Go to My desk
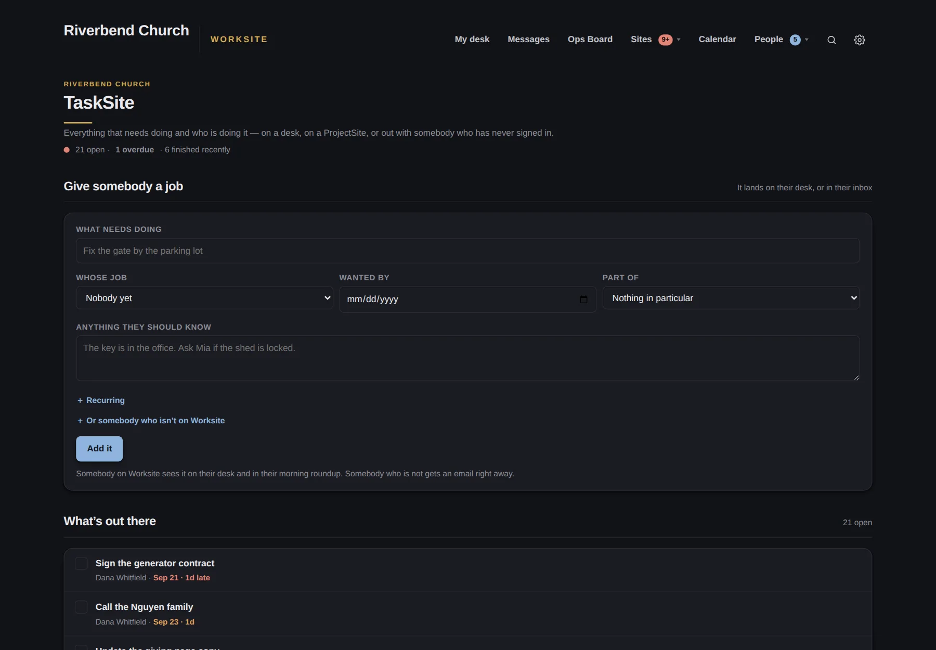Viewport: 936px width, 650px height. click(x=472, y=40)
